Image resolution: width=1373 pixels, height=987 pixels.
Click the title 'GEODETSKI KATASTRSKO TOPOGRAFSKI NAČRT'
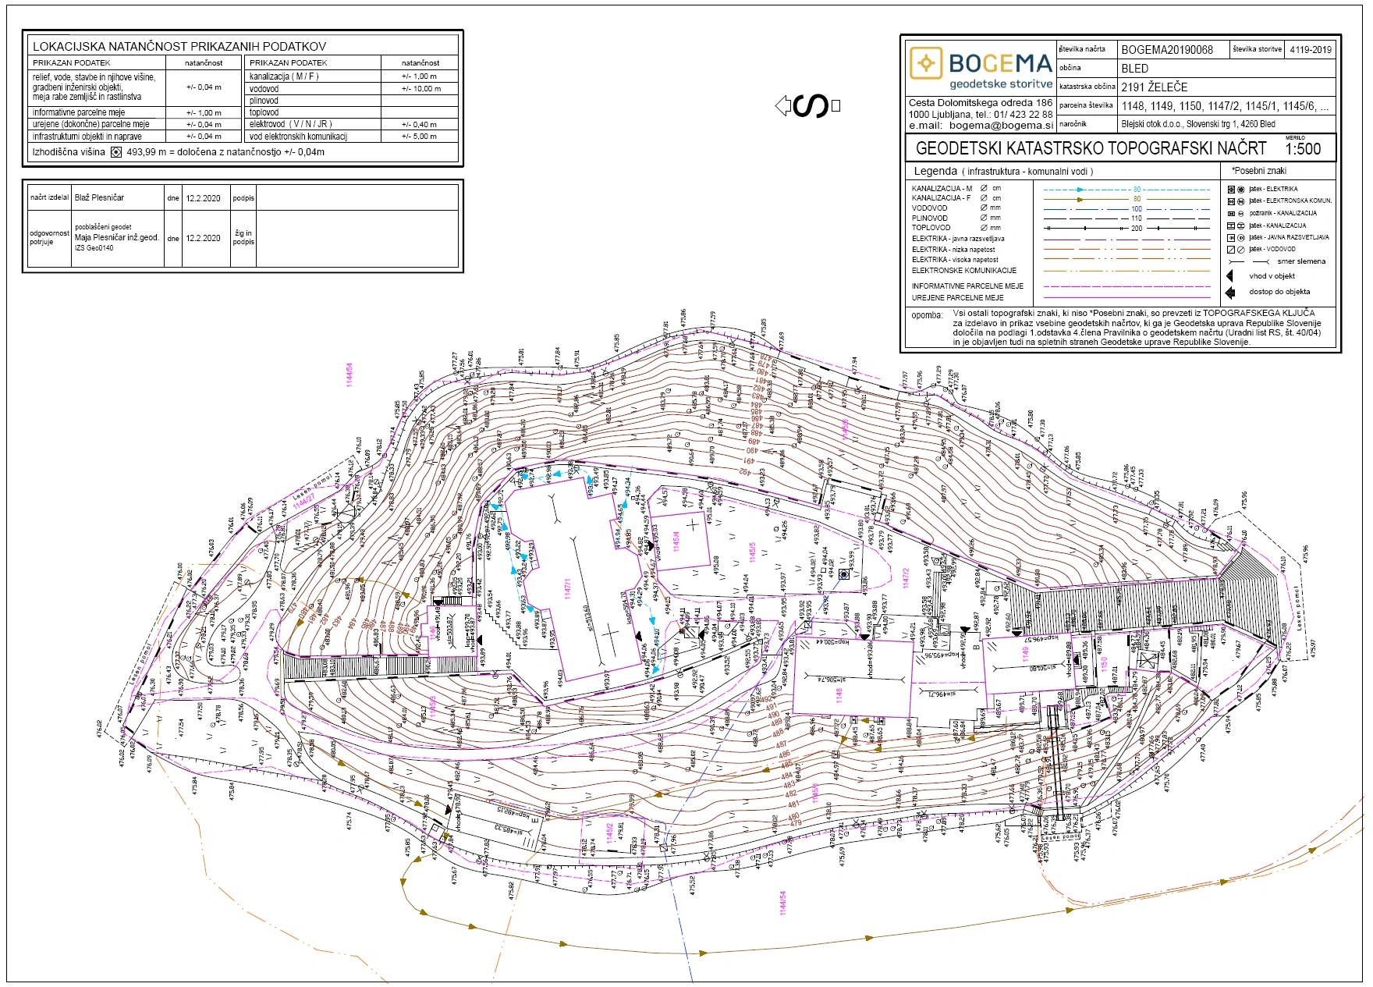click(x=1091, y=148)
